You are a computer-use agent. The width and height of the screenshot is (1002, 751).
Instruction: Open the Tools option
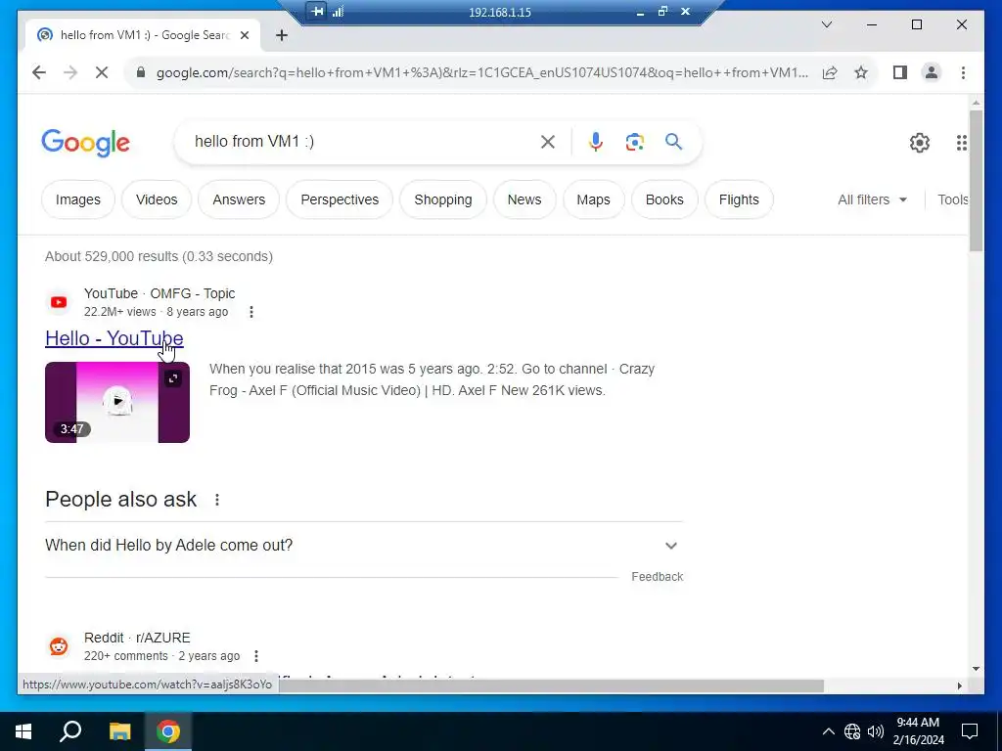(952, 199)
